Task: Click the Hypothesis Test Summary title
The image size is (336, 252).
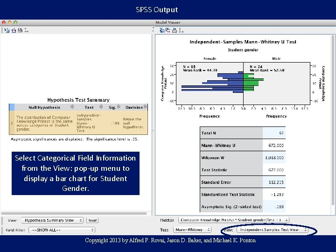Action: [x=78, y=100]
